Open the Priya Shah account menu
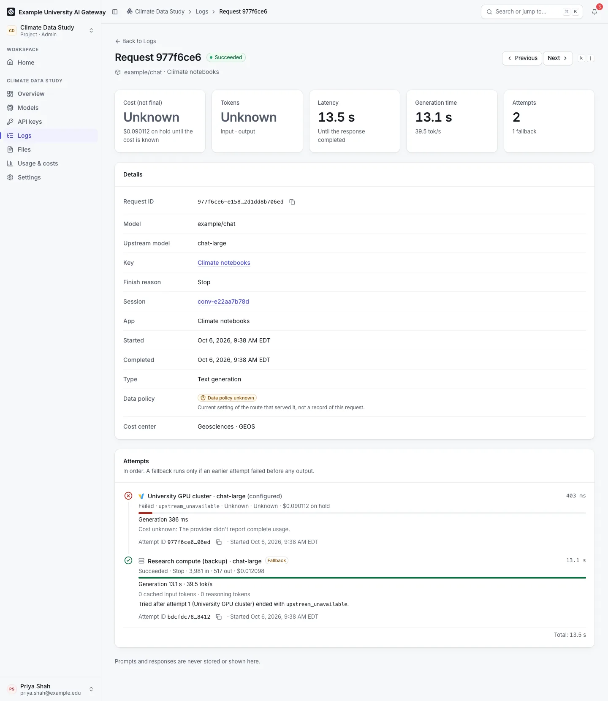The width and height of the screenshot is (608, 701). [51, 689]
